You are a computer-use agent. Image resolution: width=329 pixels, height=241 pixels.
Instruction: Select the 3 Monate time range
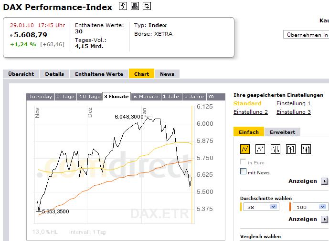click(117, 96)
